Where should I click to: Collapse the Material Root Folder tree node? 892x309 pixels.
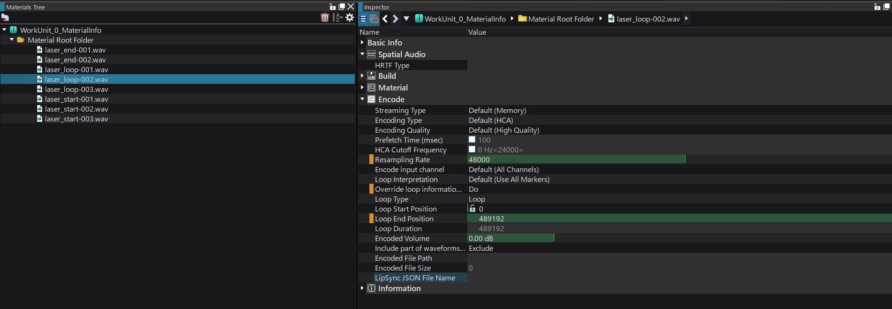[12, 40]
